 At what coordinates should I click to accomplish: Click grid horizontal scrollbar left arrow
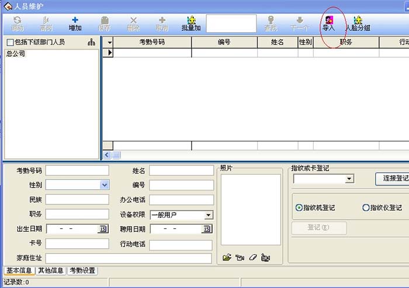(107, 155)
